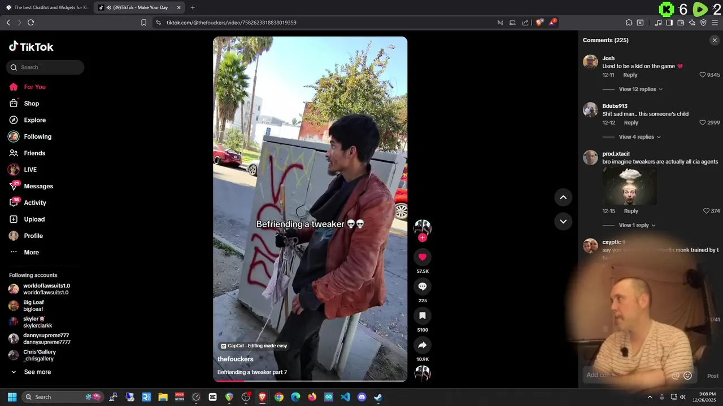Go to the next video arrow
The image size is (723, 406).
(563, 222)
